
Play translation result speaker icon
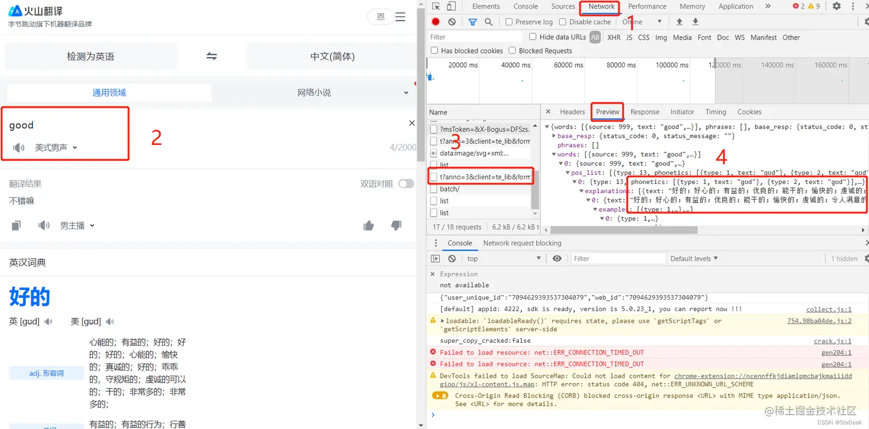(x=44, y=225)
